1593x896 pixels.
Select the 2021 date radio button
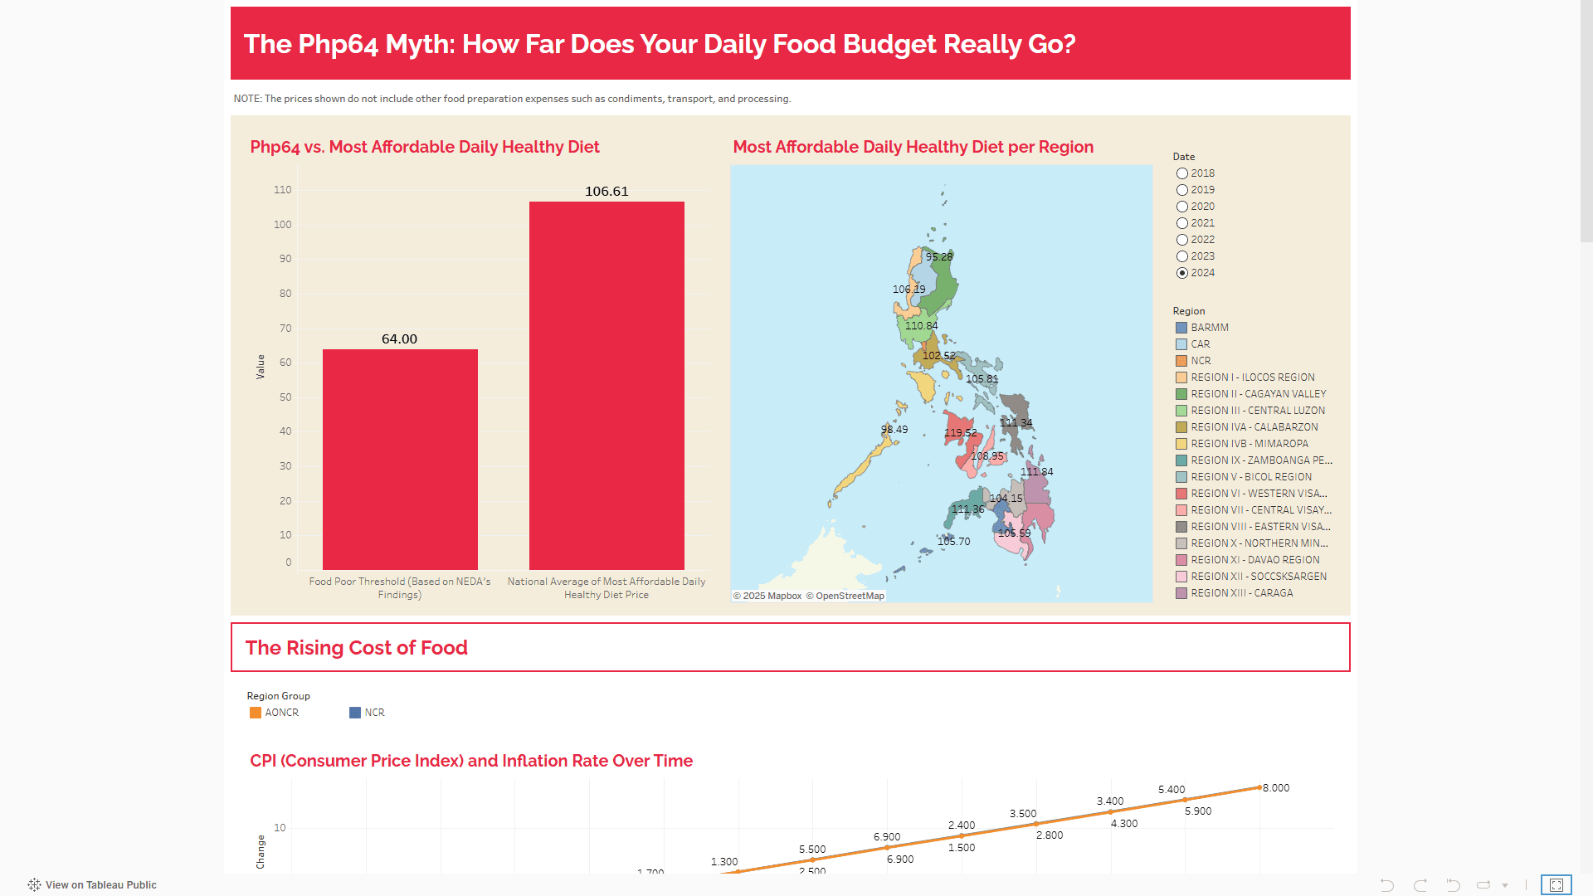[x=1182, y=223]
